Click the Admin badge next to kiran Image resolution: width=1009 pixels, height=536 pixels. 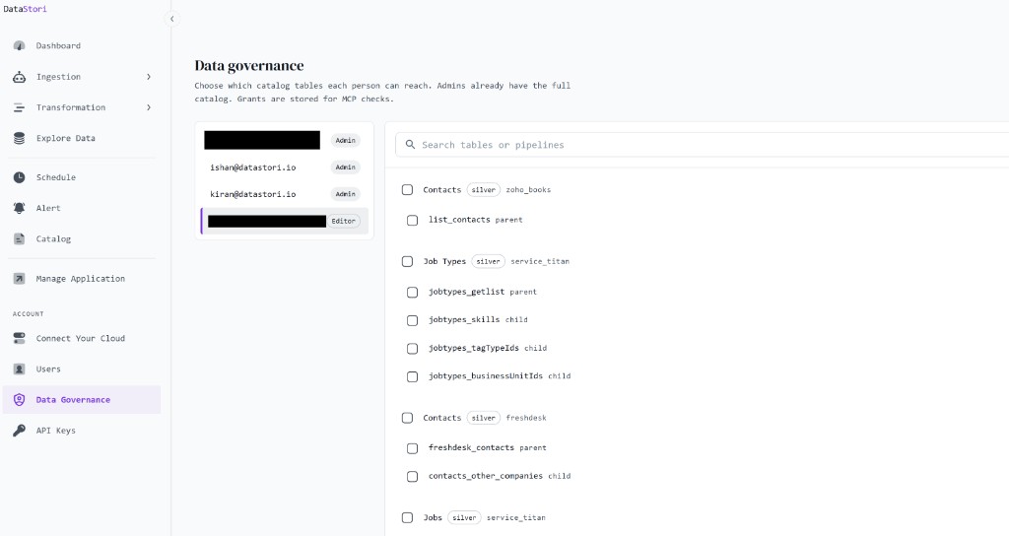click(x=346, y=194)
